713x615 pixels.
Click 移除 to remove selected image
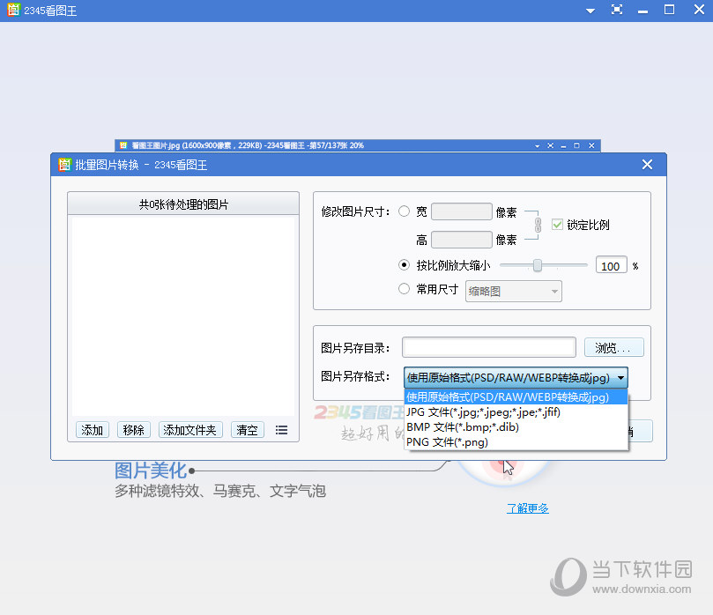[133, 429]
